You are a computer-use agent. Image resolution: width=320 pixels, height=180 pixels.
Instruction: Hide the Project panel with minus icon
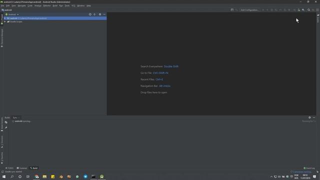pos(104,14)
